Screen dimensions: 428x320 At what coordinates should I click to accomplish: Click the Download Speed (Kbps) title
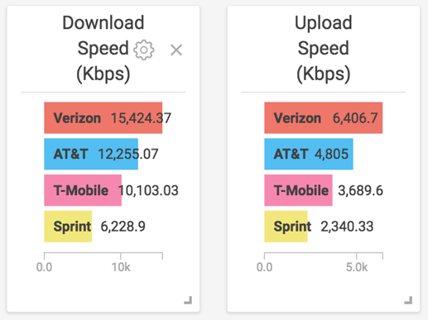(103, 48)
